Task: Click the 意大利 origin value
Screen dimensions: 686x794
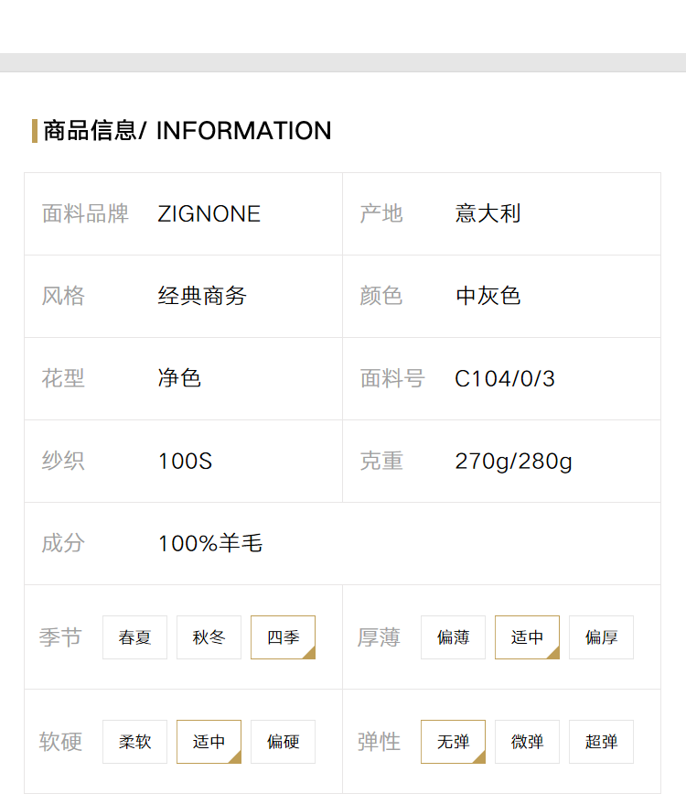Action: [x=488, y=213]
